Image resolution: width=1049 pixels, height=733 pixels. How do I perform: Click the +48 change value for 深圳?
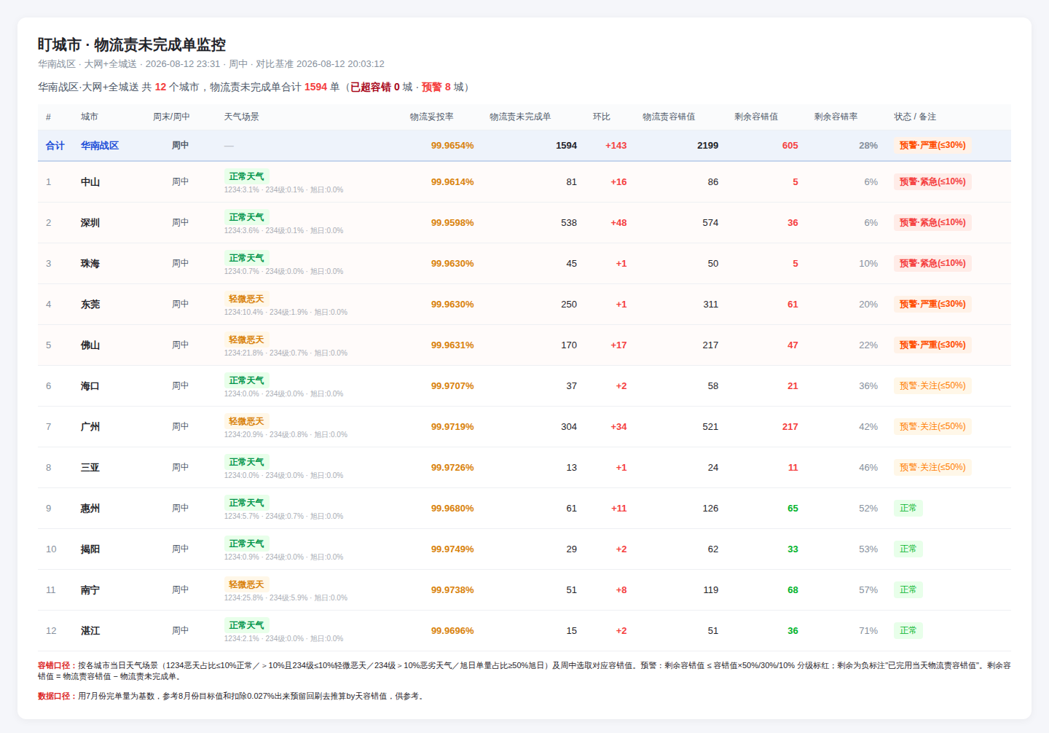pos(618,223)
